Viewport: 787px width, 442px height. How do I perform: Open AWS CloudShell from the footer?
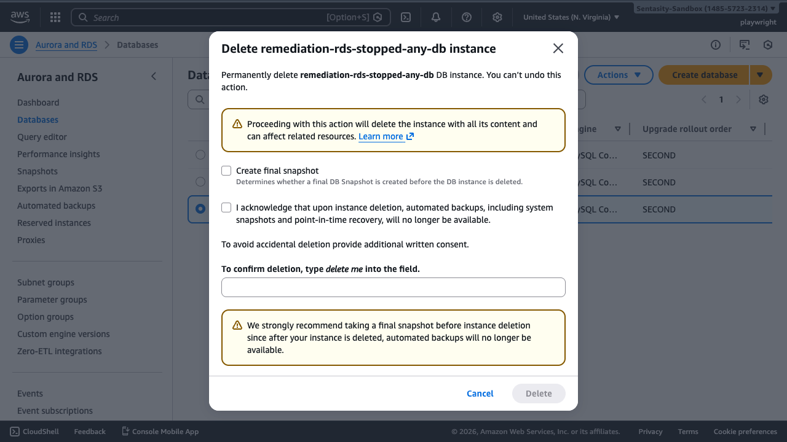34,431
